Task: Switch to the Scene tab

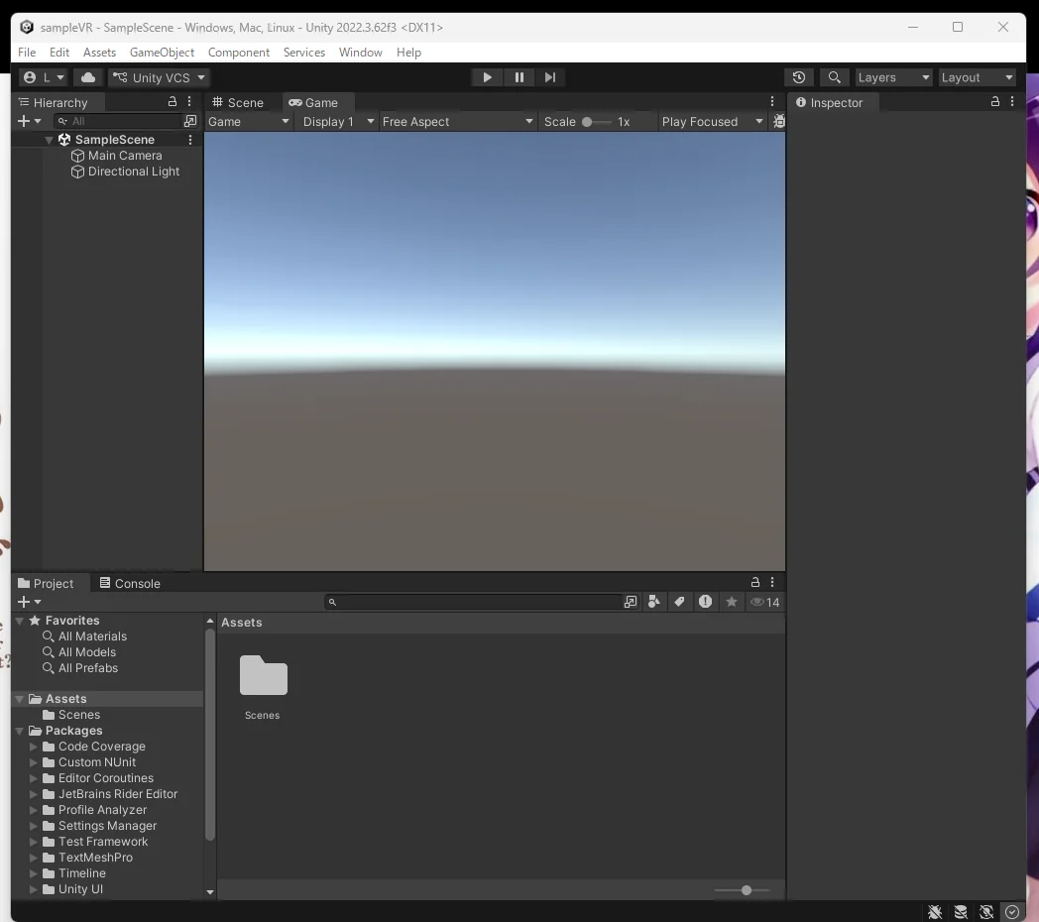Action: pyautogui.click(x=238, y=103)
